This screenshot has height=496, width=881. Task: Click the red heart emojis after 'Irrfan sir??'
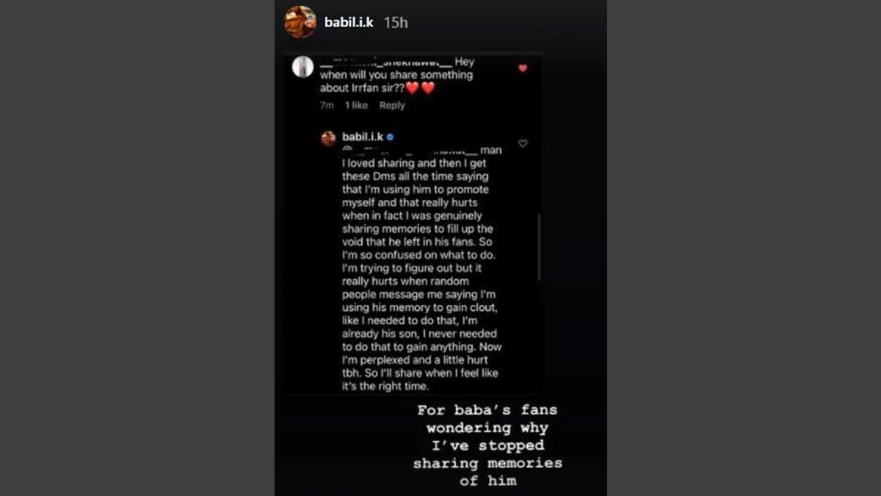(421, 87)
